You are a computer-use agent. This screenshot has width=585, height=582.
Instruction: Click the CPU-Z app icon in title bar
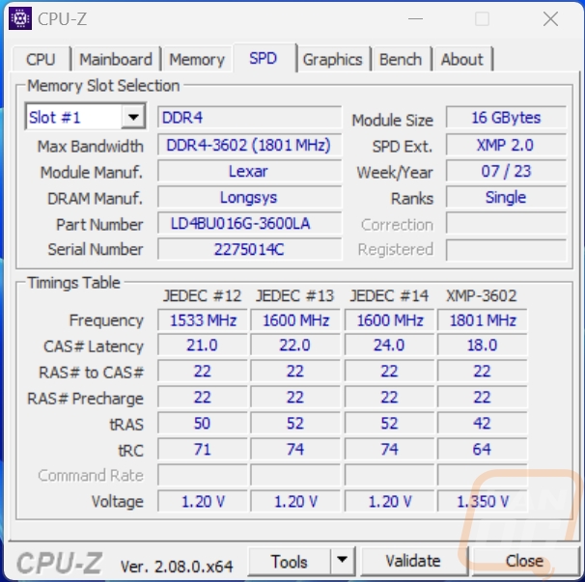(20, 18)
